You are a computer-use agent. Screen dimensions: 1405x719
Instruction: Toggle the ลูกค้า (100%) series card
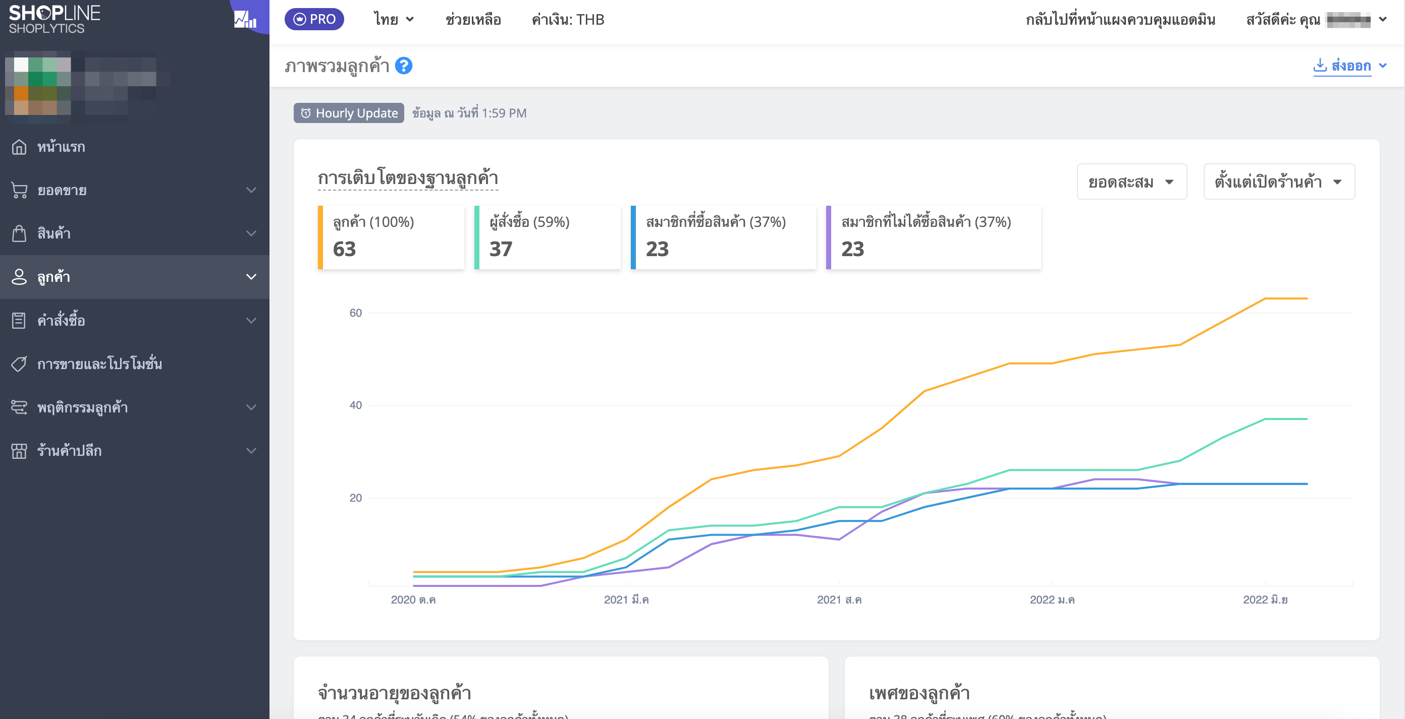[x=391, y=237]
